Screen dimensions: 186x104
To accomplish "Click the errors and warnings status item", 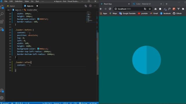I will click(x=19, y=103).
